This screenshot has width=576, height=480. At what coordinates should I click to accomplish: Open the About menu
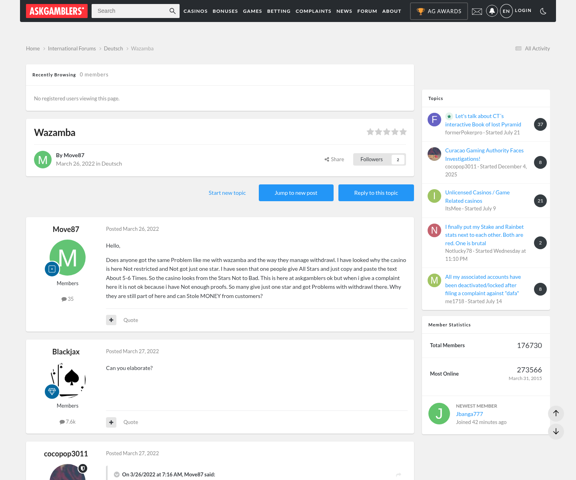(392, 11)
